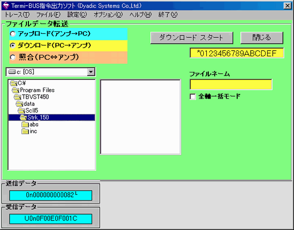This screenshot has width=294, height=230.
Task: Enable the 全軸一括モード checkbox
Action: click(x=193, y=97)
